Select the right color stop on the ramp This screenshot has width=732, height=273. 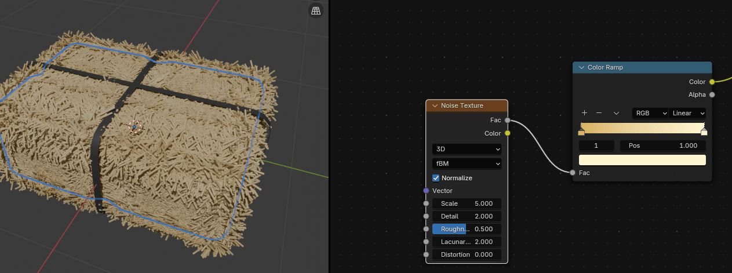click(x=704, y=132)
